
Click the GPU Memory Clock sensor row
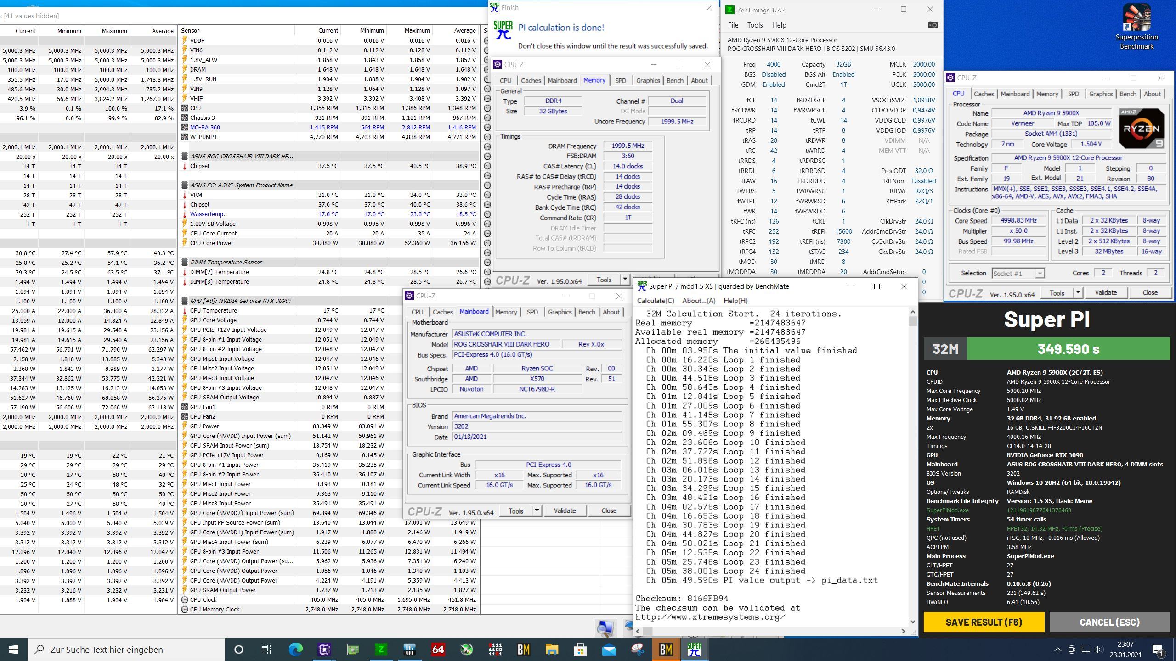[x=329, y=609]
